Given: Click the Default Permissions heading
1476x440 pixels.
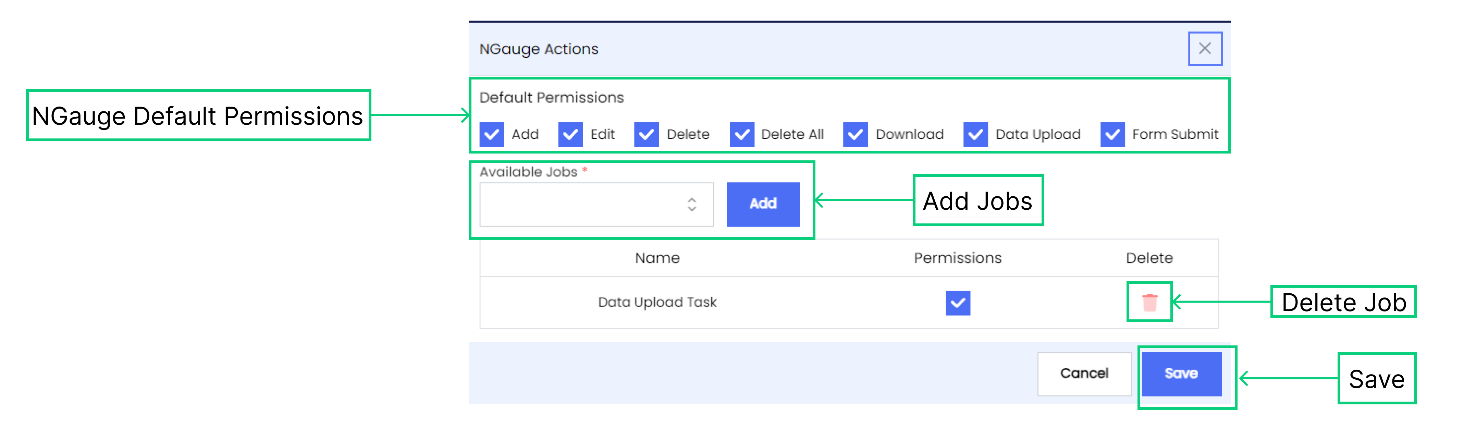Looking at the screenshot, I should coord(551,97).
